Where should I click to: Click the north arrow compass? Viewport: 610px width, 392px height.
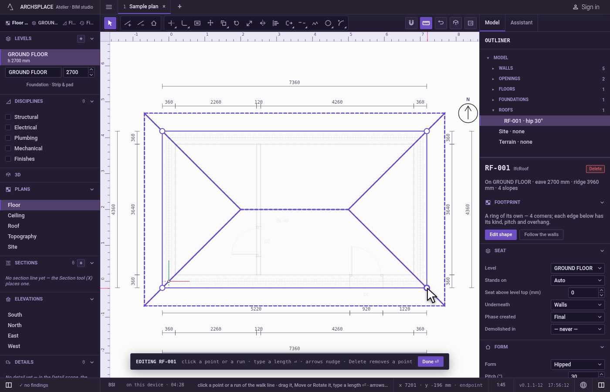tap(468, 113)
